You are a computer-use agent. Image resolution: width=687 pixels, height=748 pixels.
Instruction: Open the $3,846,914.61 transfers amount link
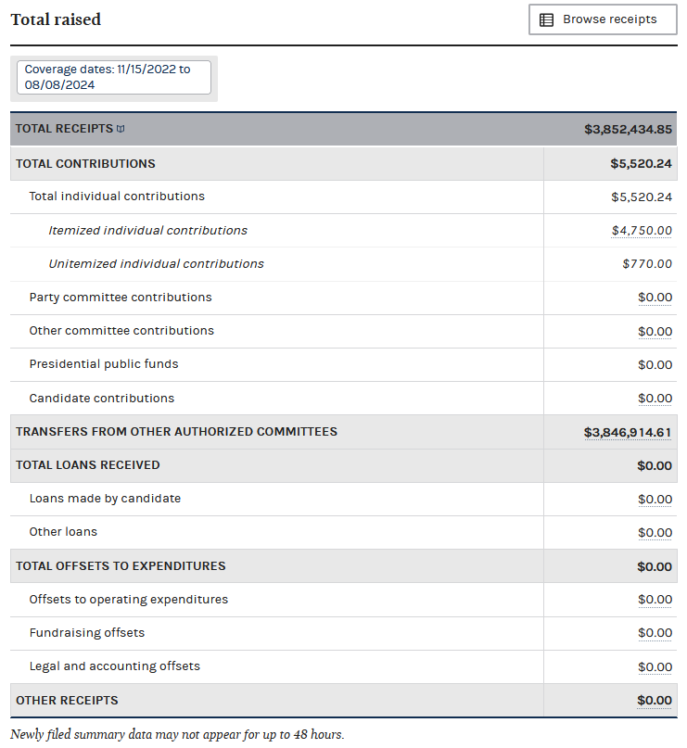628,433
